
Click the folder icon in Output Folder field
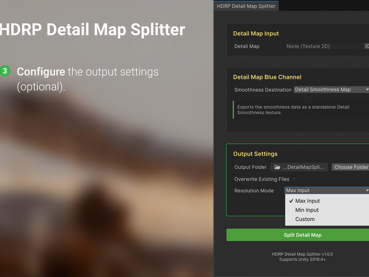pyautogui.click(x=277, y=167)
